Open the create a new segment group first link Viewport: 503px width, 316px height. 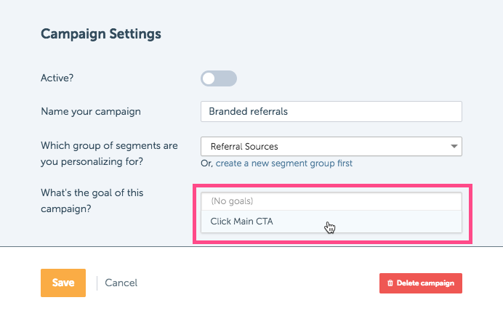click(284, 163)
